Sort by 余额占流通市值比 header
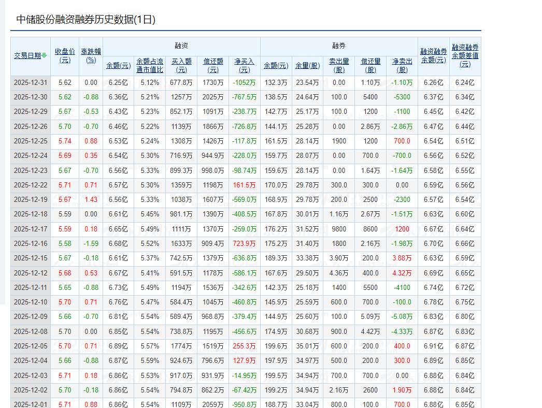 click(x=150, y=66)
